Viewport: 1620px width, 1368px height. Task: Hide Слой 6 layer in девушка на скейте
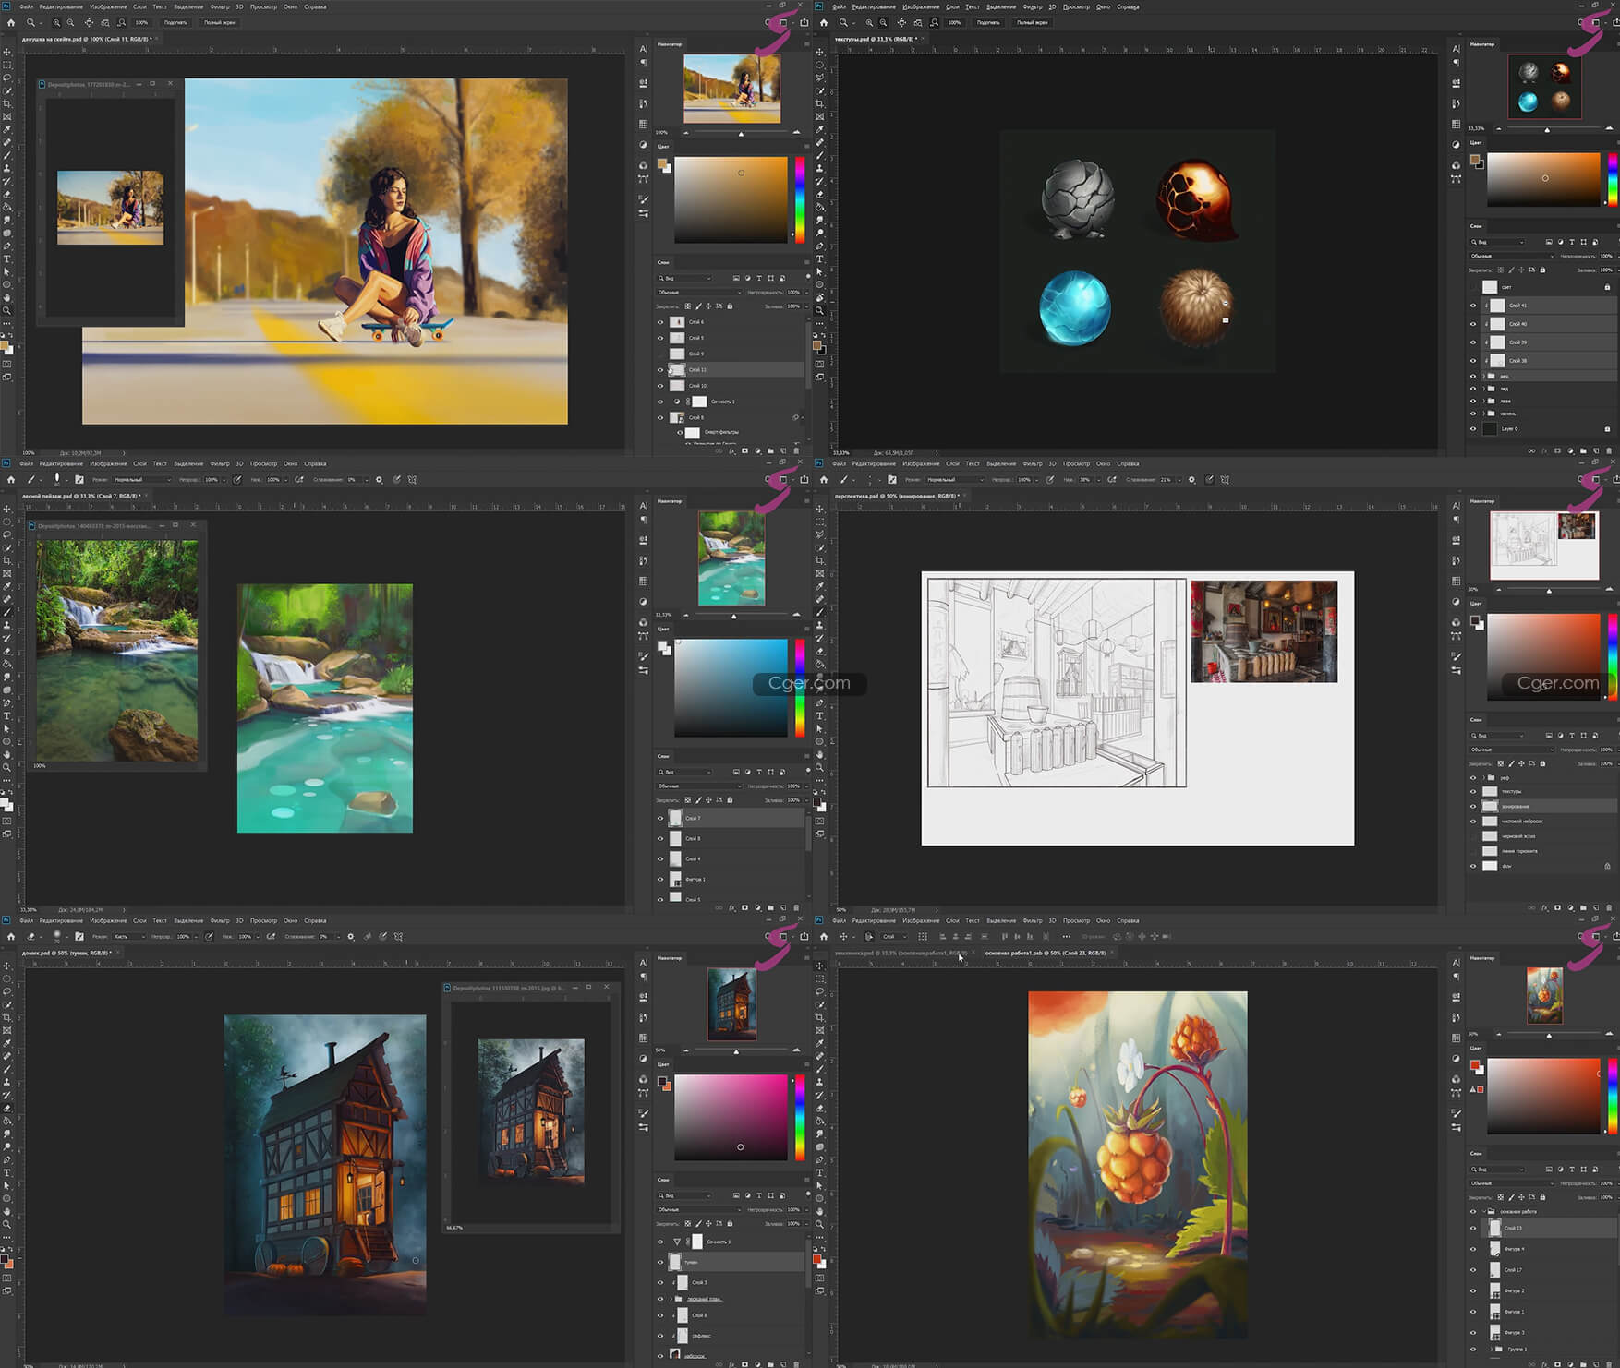coord(660,322)
